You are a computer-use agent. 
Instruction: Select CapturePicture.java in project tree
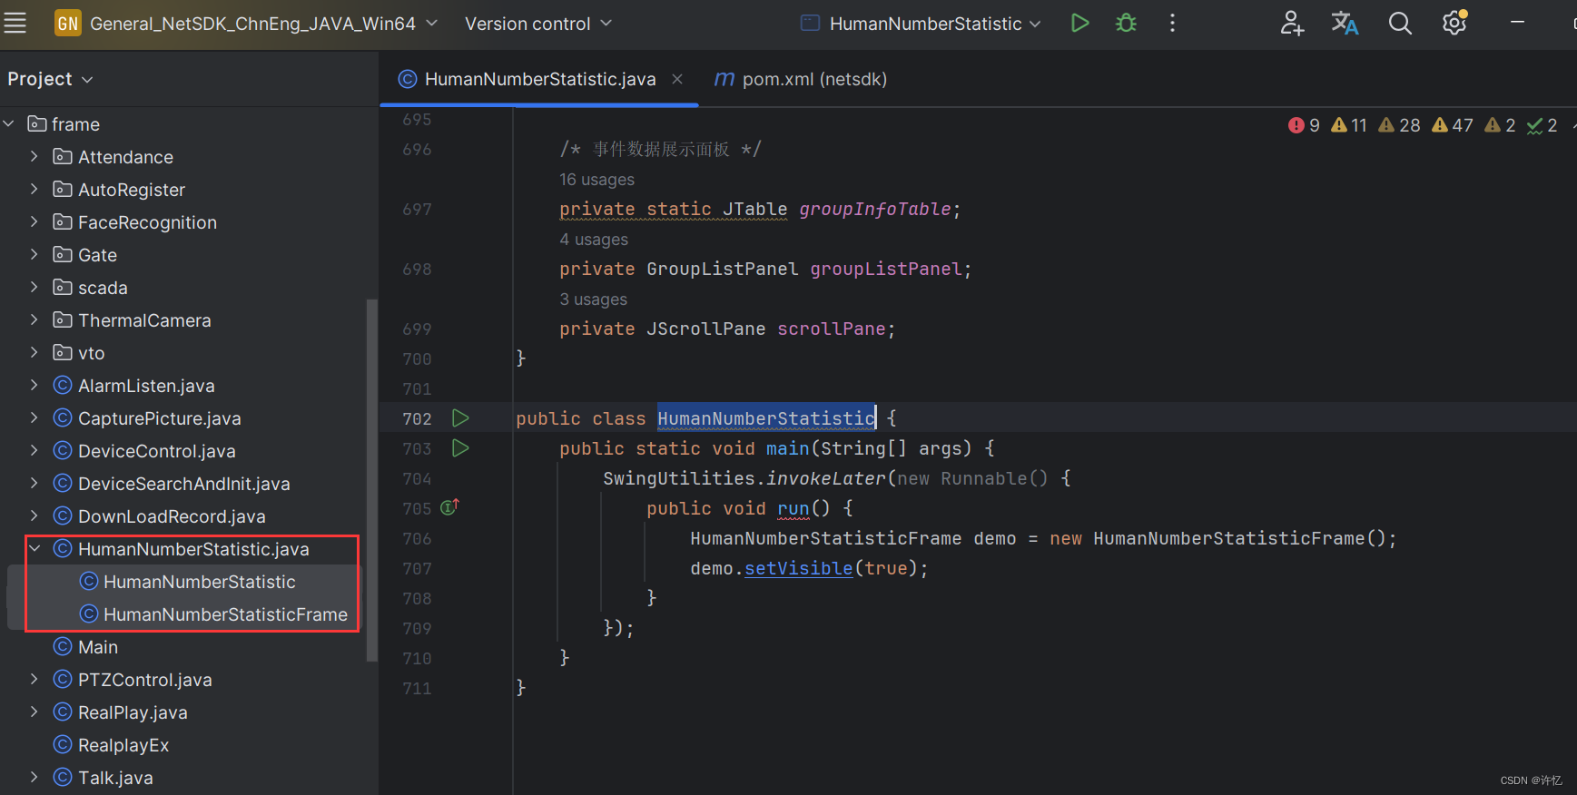click(160, 418)
